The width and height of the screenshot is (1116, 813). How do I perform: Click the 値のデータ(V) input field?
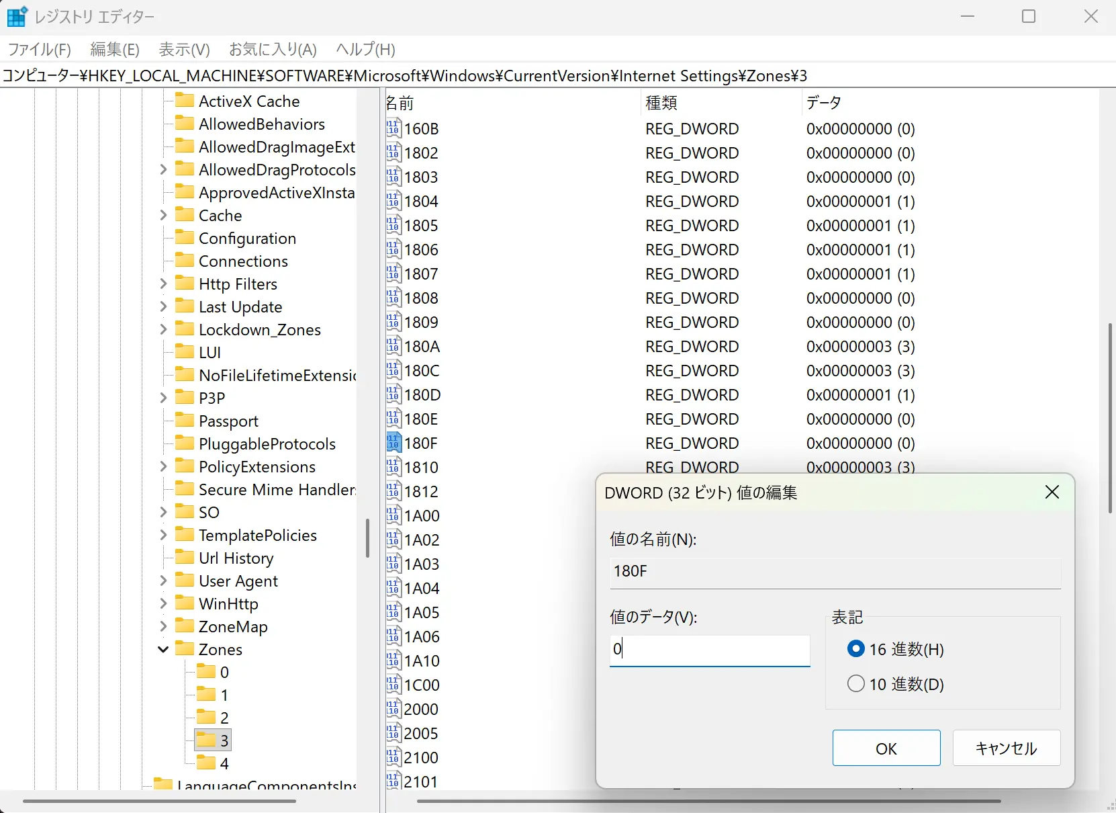click(709, 649)
